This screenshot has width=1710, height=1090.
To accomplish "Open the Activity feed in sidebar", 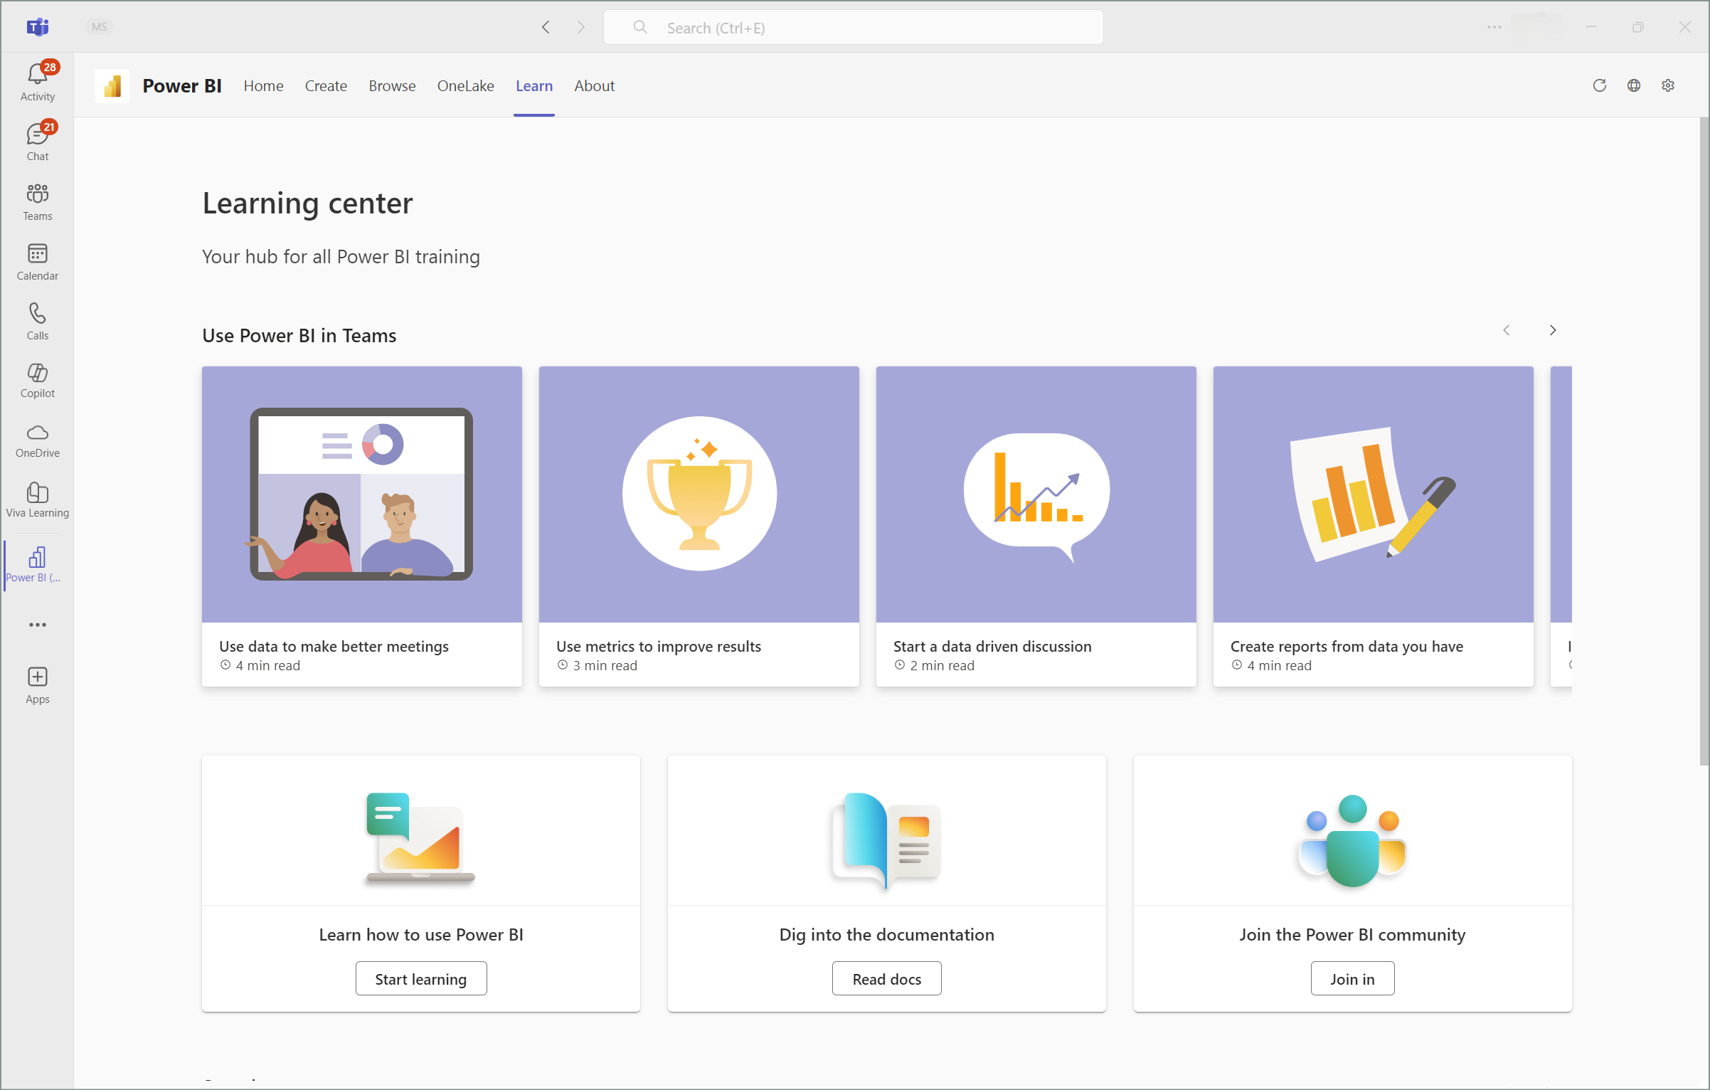I will point(37,82).
